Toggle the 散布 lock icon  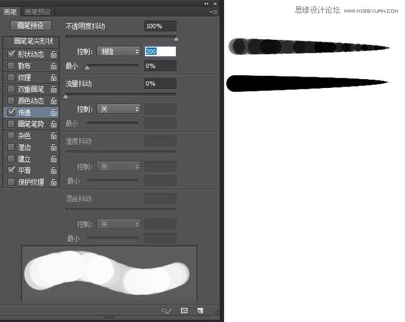tap(53, 66)
